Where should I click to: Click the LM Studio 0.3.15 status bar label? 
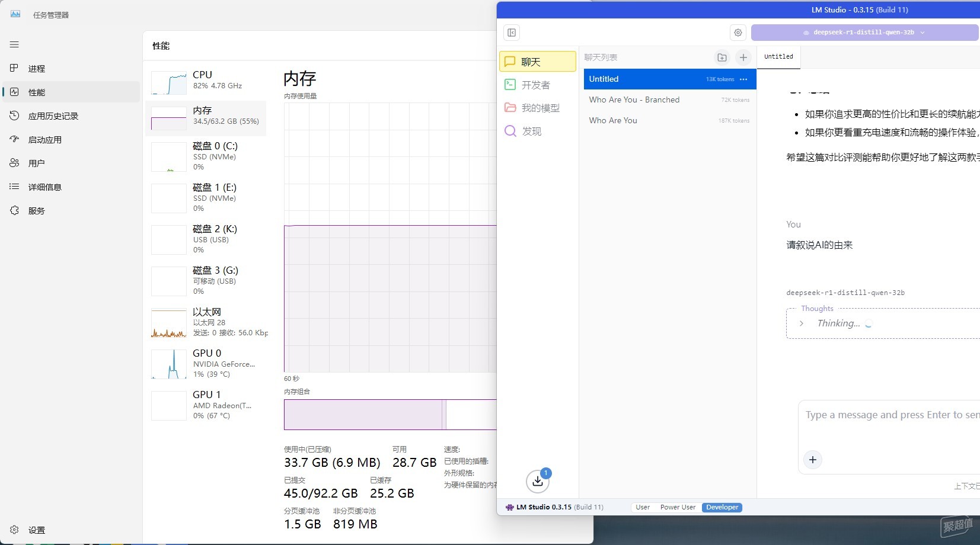click(x=554, y=507)
